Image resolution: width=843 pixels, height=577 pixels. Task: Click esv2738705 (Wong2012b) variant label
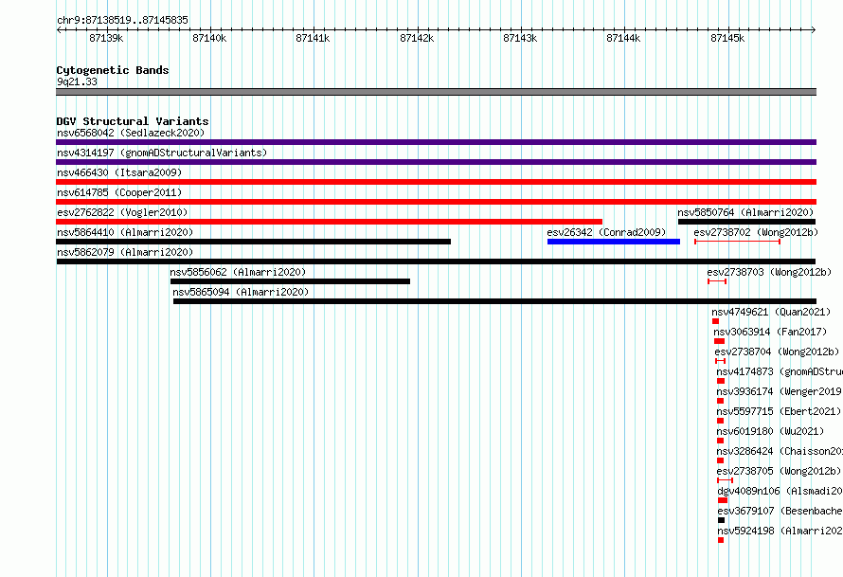[779, 471]
